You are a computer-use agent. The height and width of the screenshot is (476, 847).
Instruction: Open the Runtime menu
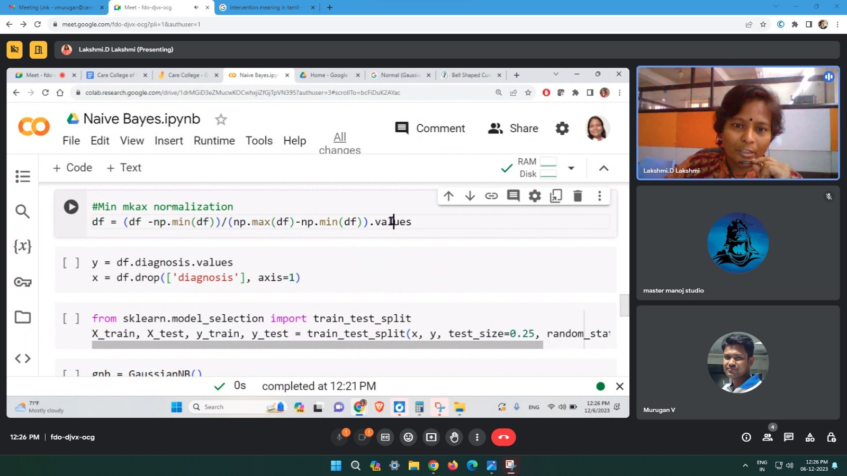[214, 141]
